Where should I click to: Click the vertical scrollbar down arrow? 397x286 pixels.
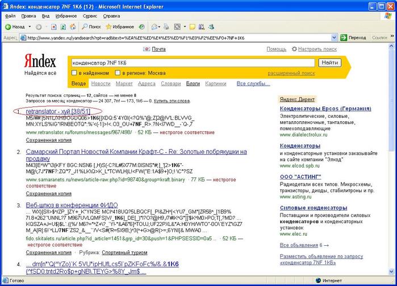point(392,271)
